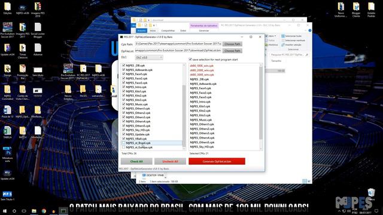Open the PATCH folder on the desktop
The width and height of the screenshot is (383, 215).
pos(23,133)
